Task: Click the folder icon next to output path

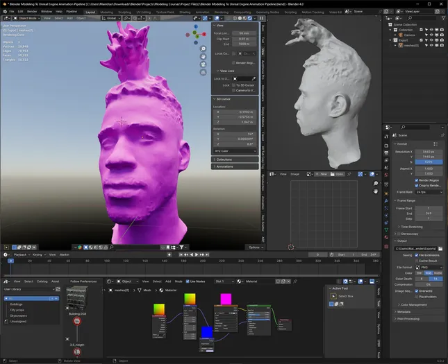Action: click(440, 248)
